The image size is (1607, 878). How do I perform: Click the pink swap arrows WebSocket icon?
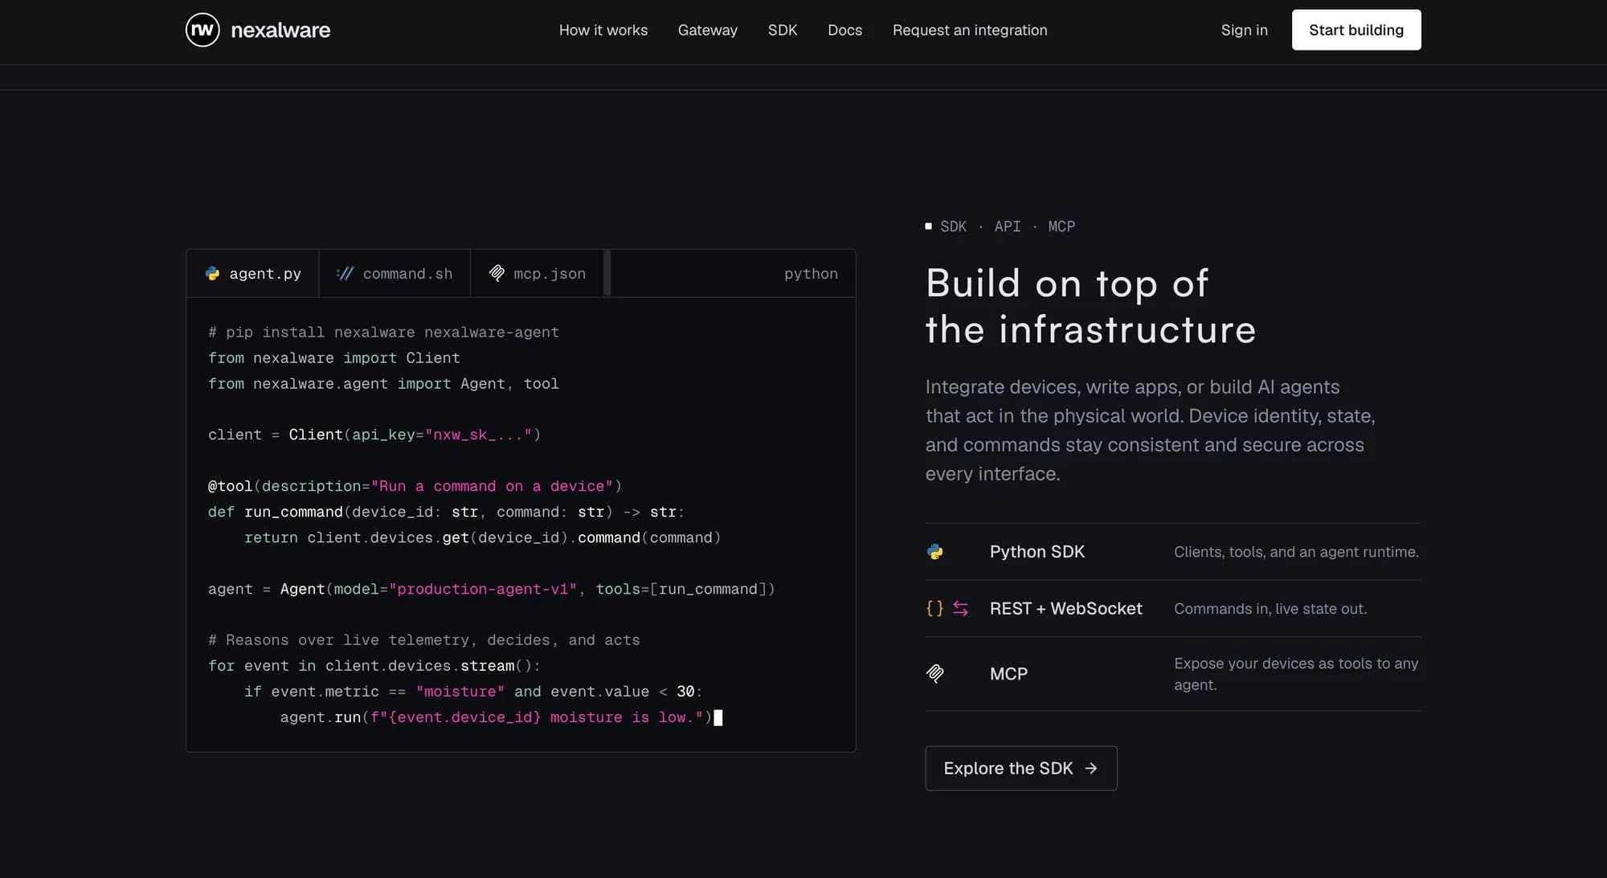[961, 609]
